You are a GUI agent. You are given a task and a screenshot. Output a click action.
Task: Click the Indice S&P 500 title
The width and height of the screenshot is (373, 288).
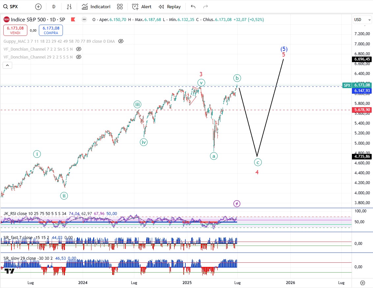(x=38, y=19)
